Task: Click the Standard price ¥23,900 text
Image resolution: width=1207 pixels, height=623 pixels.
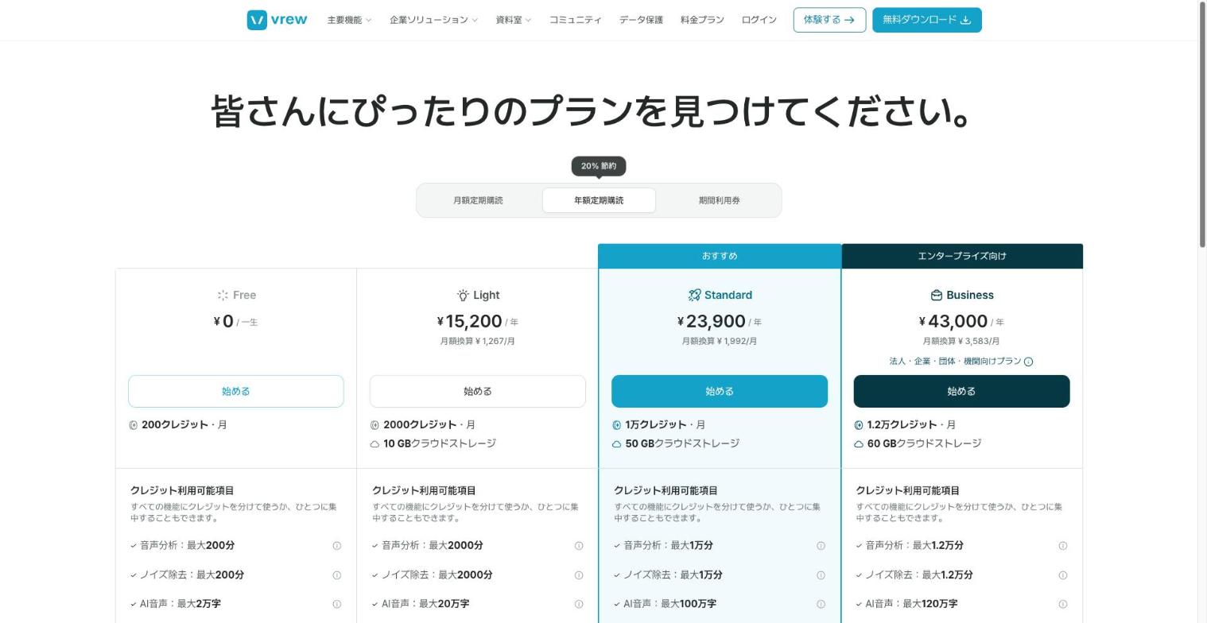Action: coord(712,321)
